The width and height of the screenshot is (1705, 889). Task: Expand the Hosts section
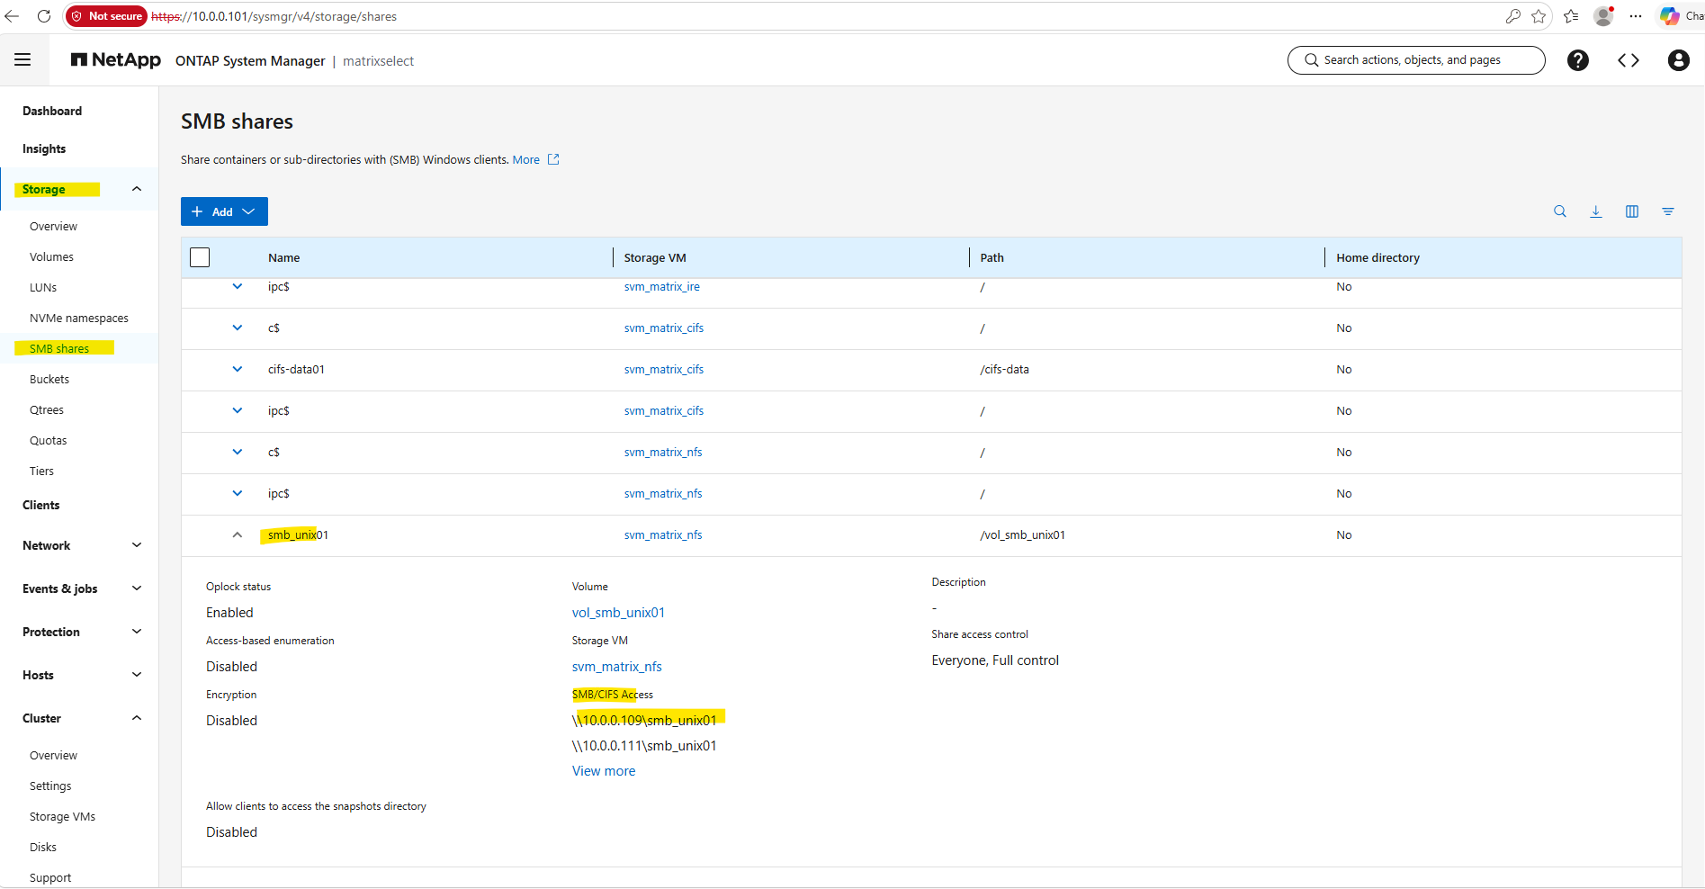pyautogui.click(x=137, y=675)
